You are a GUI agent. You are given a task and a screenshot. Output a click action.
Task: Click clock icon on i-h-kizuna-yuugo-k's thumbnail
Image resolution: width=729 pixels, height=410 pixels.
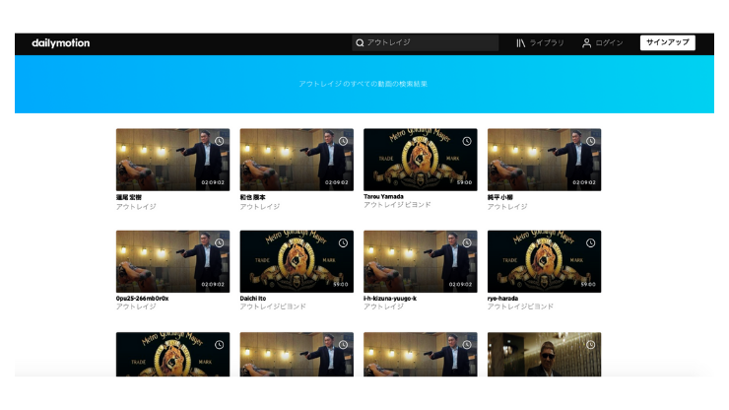pyautogui.click(x=467, y=243)
